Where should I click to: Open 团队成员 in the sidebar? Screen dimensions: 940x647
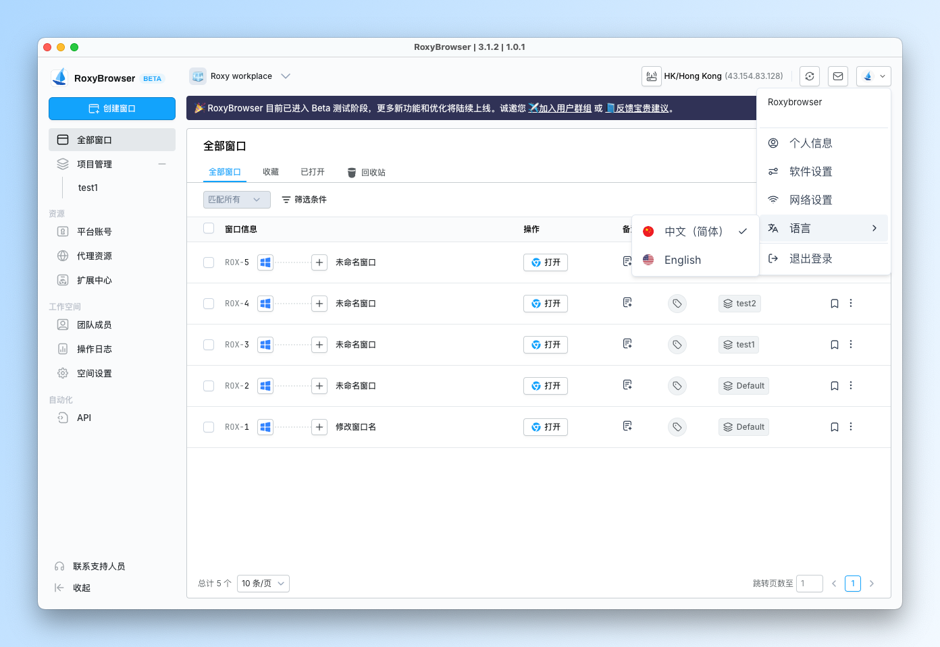pyautogui.click(x=112, y=325)
